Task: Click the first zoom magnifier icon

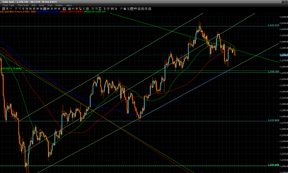Action: pyautogui.click(x=93, y=9)
